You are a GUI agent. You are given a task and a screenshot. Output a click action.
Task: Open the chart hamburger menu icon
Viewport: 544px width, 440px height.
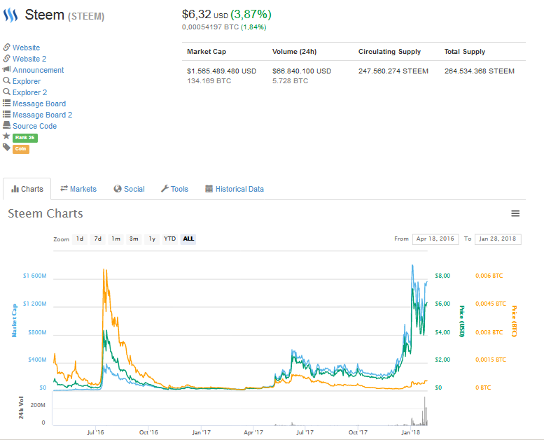tap(515, 213)
